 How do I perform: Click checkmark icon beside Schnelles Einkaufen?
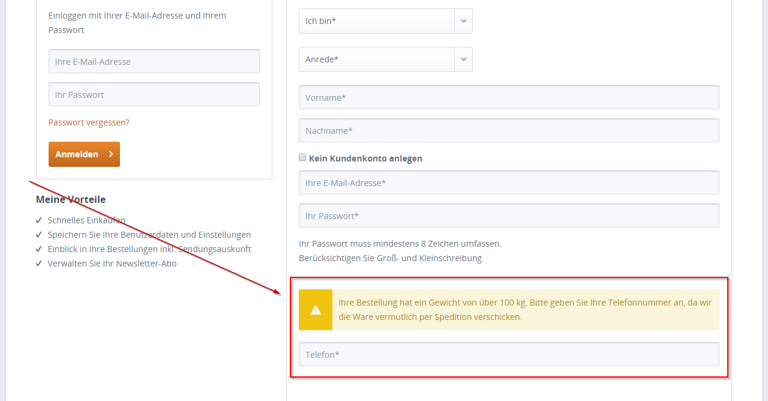click(x=39, y=220)
